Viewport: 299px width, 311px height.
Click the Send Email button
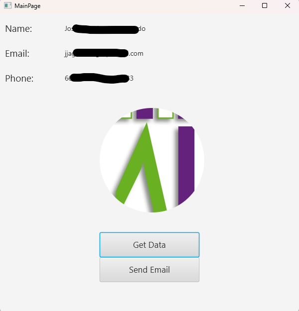click(149, 270)
